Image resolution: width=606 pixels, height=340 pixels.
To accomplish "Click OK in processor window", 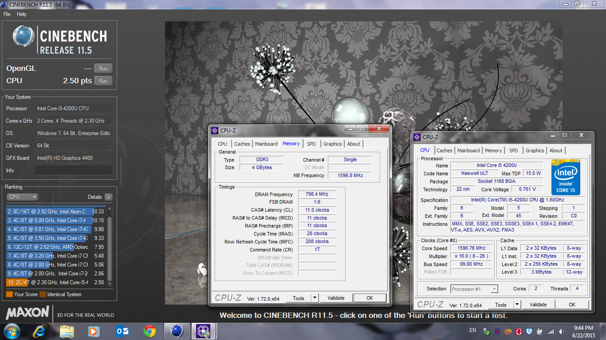I will [x=572, y=305].
